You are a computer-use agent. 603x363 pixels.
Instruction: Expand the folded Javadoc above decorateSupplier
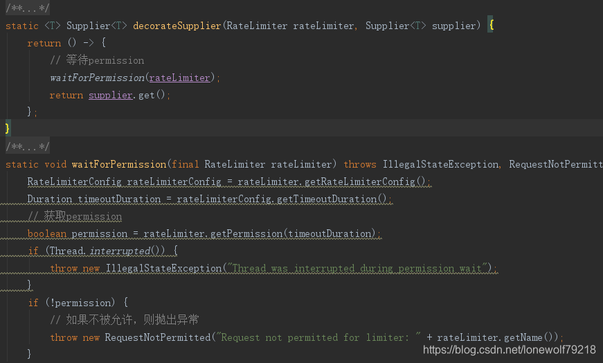click(27, 8)
